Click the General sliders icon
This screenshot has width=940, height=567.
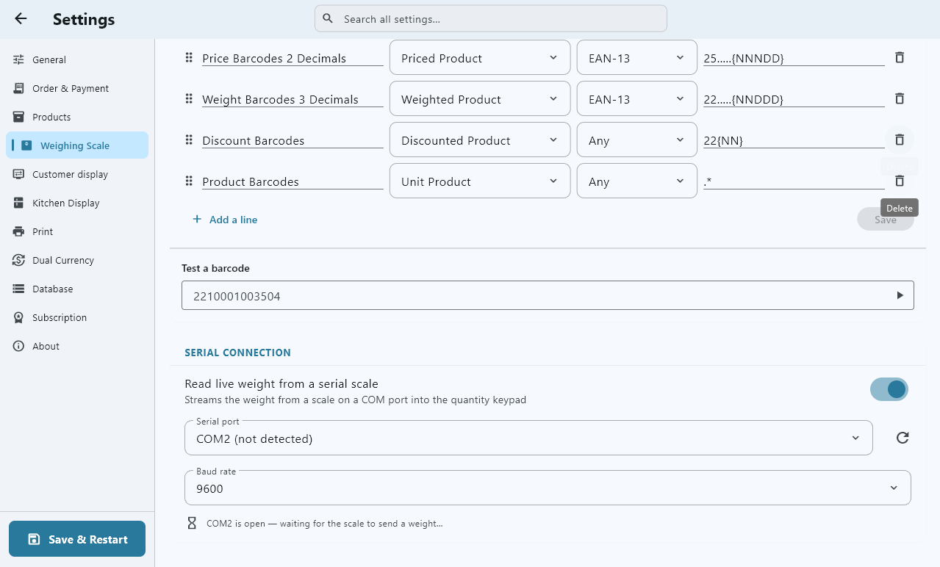point(18,59)
